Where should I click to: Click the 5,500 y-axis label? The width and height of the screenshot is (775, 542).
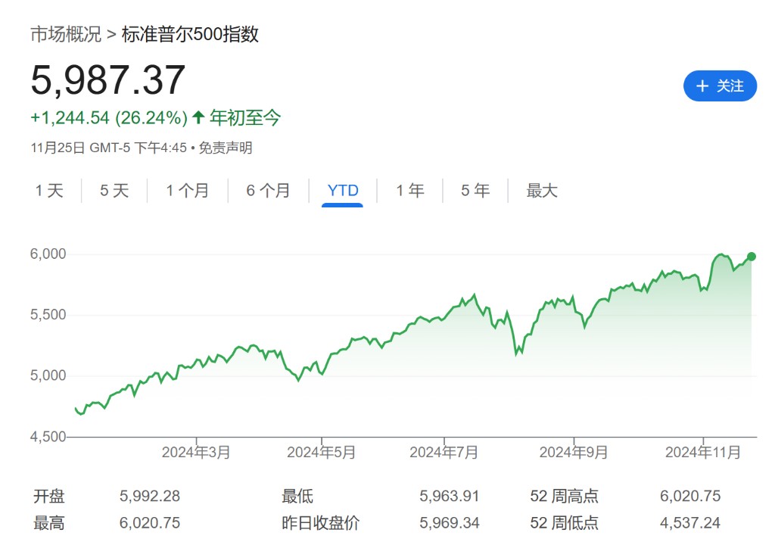(x=48, y=314)
